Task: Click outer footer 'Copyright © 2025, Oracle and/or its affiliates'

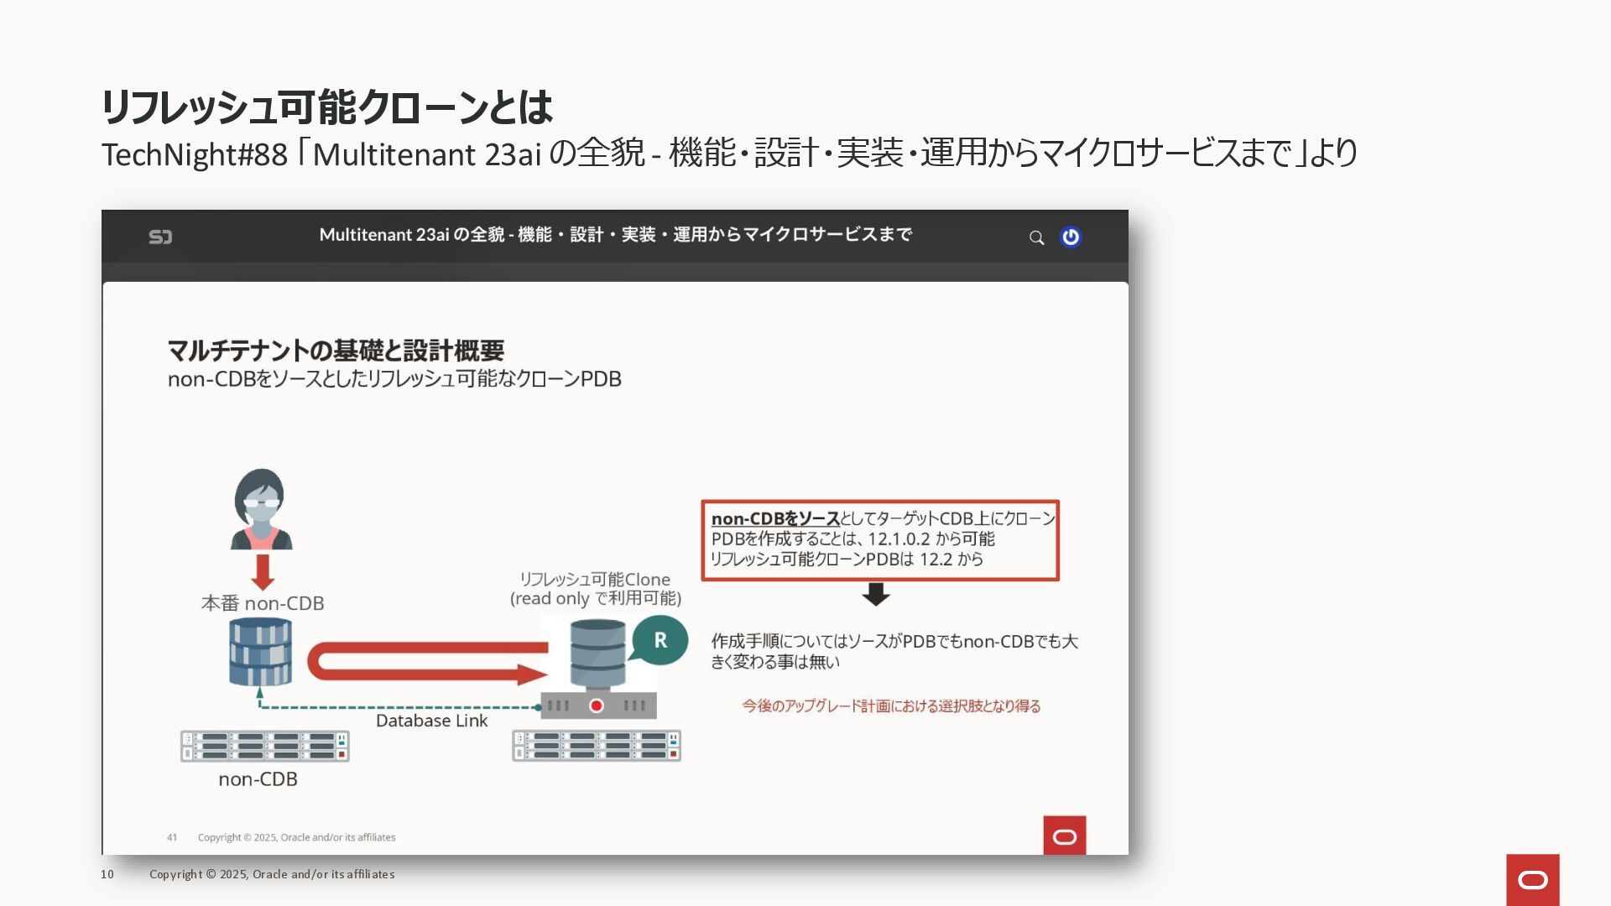Action: coord(272,874)
